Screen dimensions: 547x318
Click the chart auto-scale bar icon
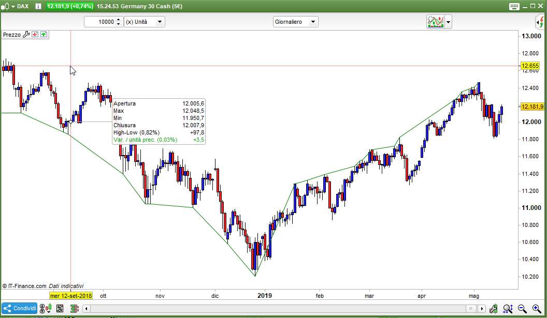[493, 308]
